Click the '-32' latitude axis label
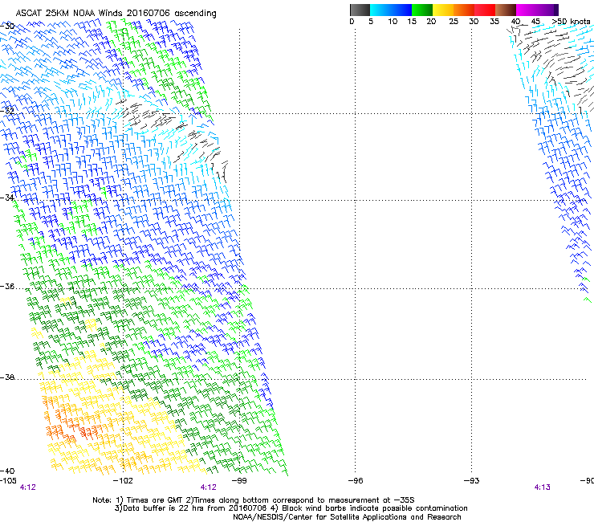Screen dimensions: 594x522 tap(7, 111)
